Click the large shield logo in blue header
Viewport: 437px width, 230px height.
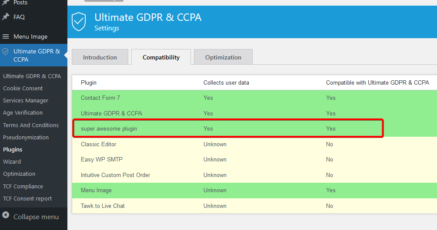[79, 22]
